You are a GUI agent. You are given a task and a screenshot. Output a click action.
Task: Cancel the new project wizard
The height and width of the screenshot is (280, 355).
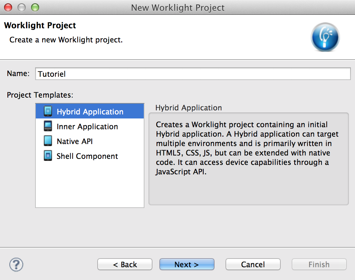pos(253,265)
